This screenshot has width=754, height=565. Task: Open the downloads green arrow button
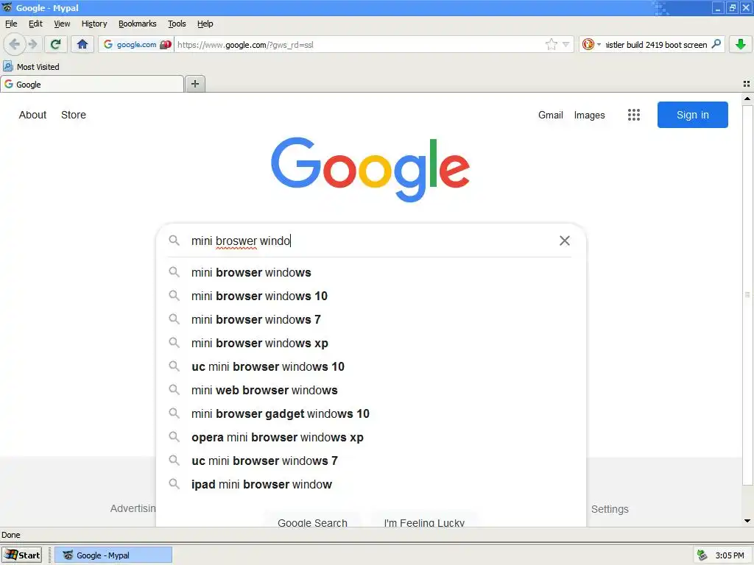741,45
